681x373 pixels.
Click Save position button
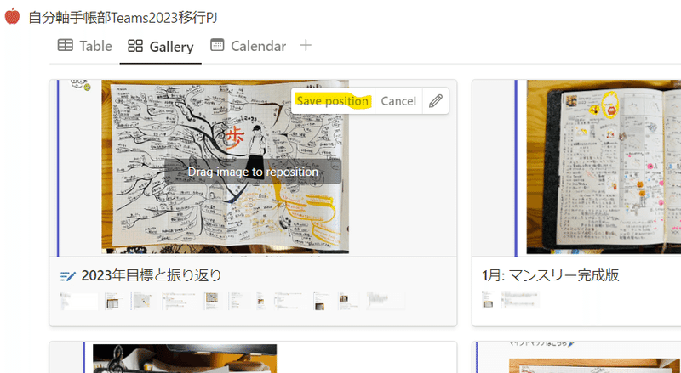333,101
